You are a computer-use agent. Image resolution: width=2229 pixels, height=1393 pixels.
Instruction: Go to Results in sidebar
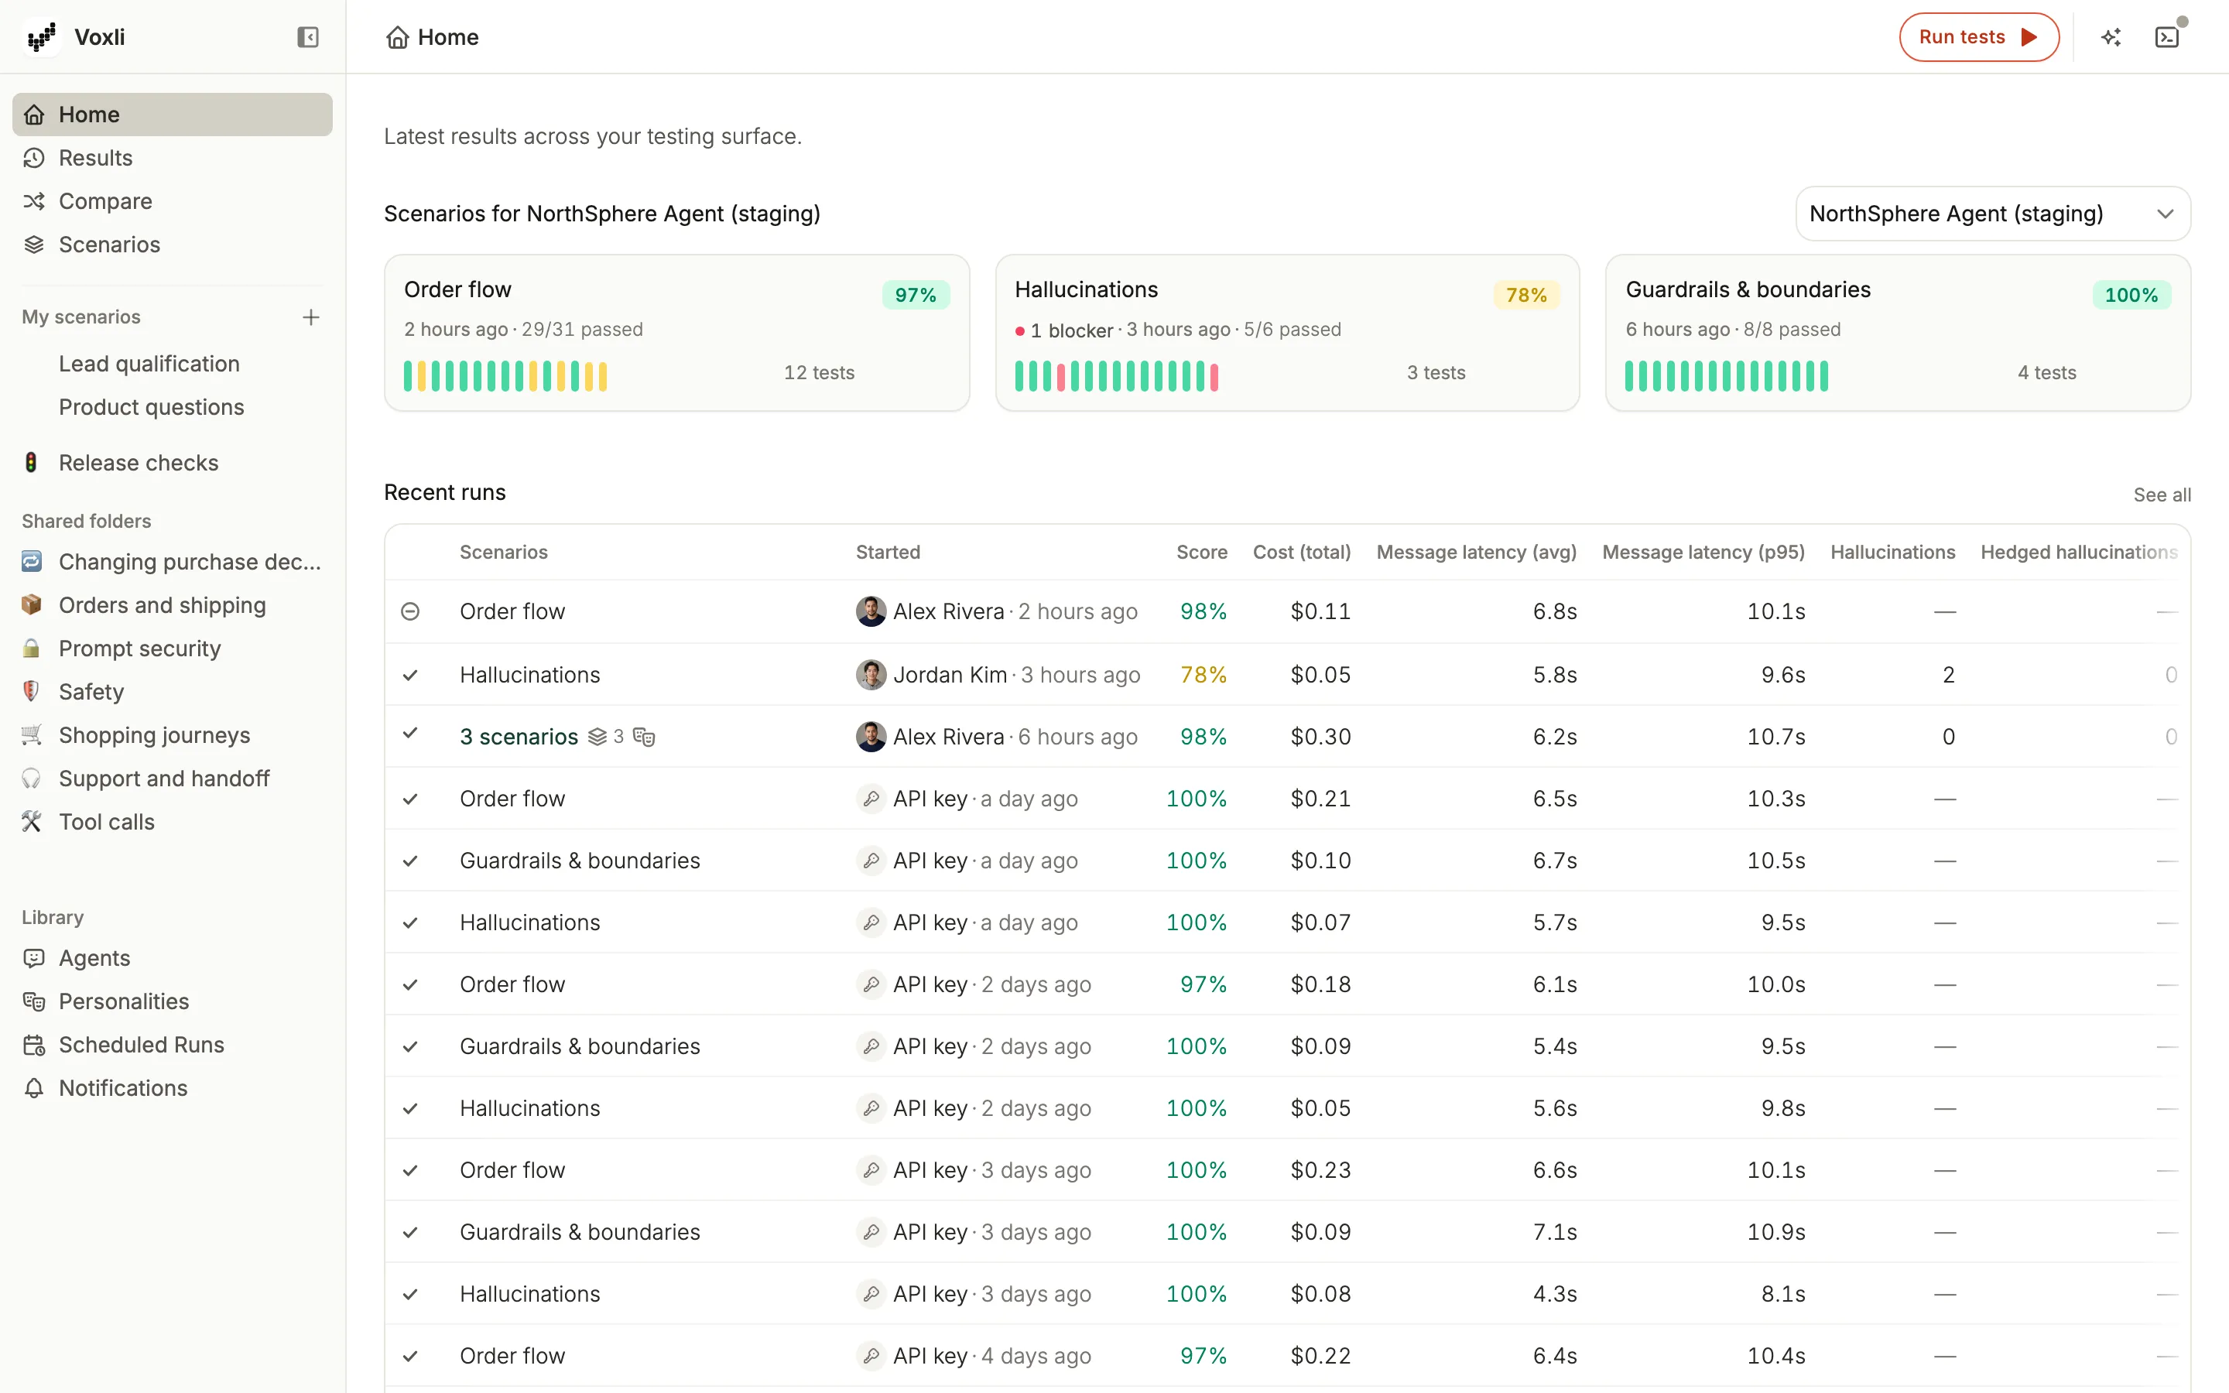tap(173, 158)
